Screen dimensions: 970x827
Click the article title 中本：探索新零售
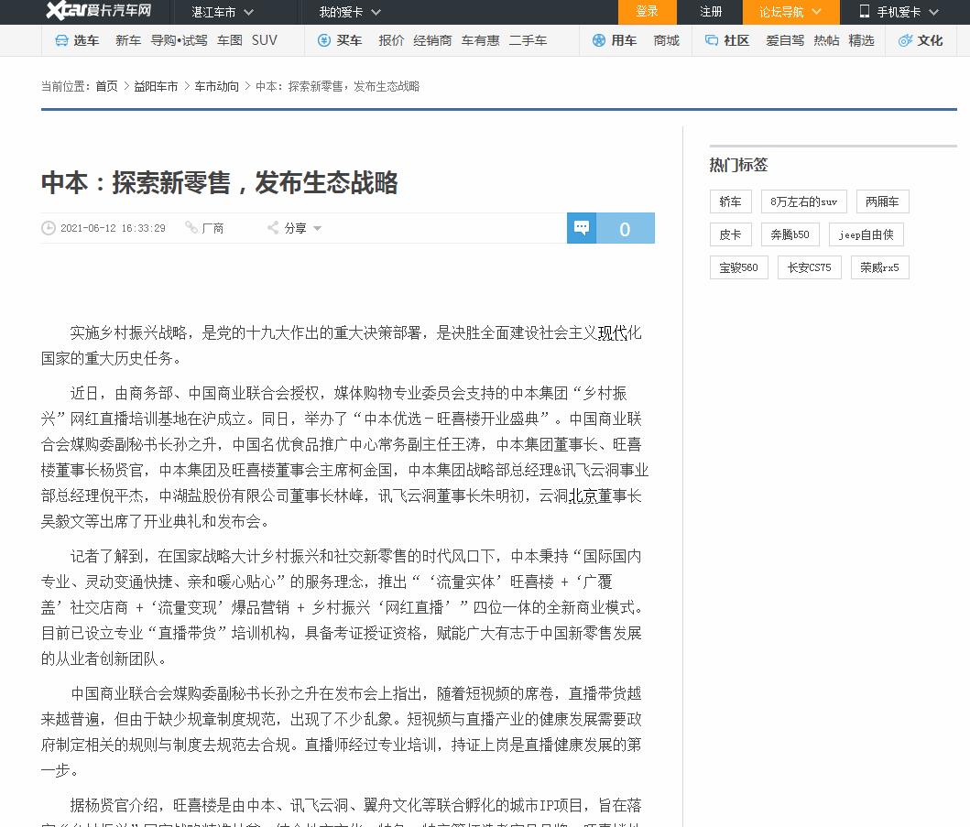click(220, 182)
